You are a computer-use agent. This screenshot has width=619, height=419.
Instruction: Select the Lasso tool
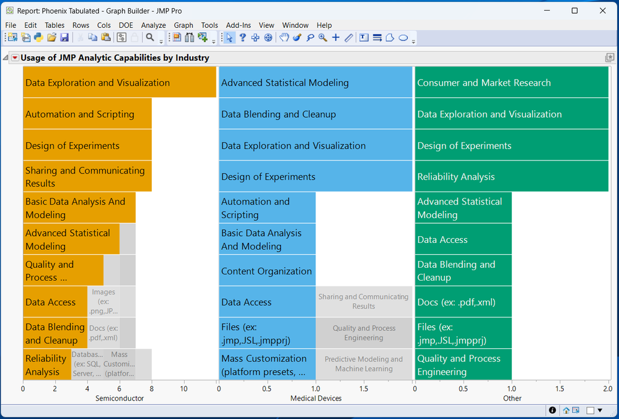pos(310,38)
